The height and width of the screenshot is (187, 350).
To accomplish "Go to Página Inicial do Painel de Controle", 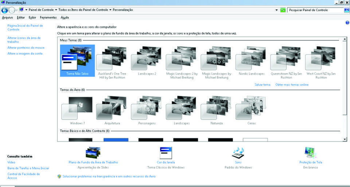I will point(25,28).
